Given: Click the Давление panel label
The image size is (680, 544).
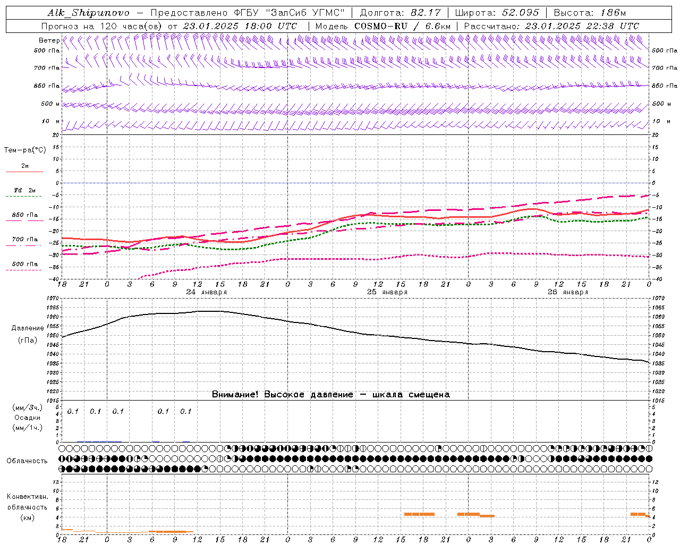Looking at the screenshot, I should point(28,328).
